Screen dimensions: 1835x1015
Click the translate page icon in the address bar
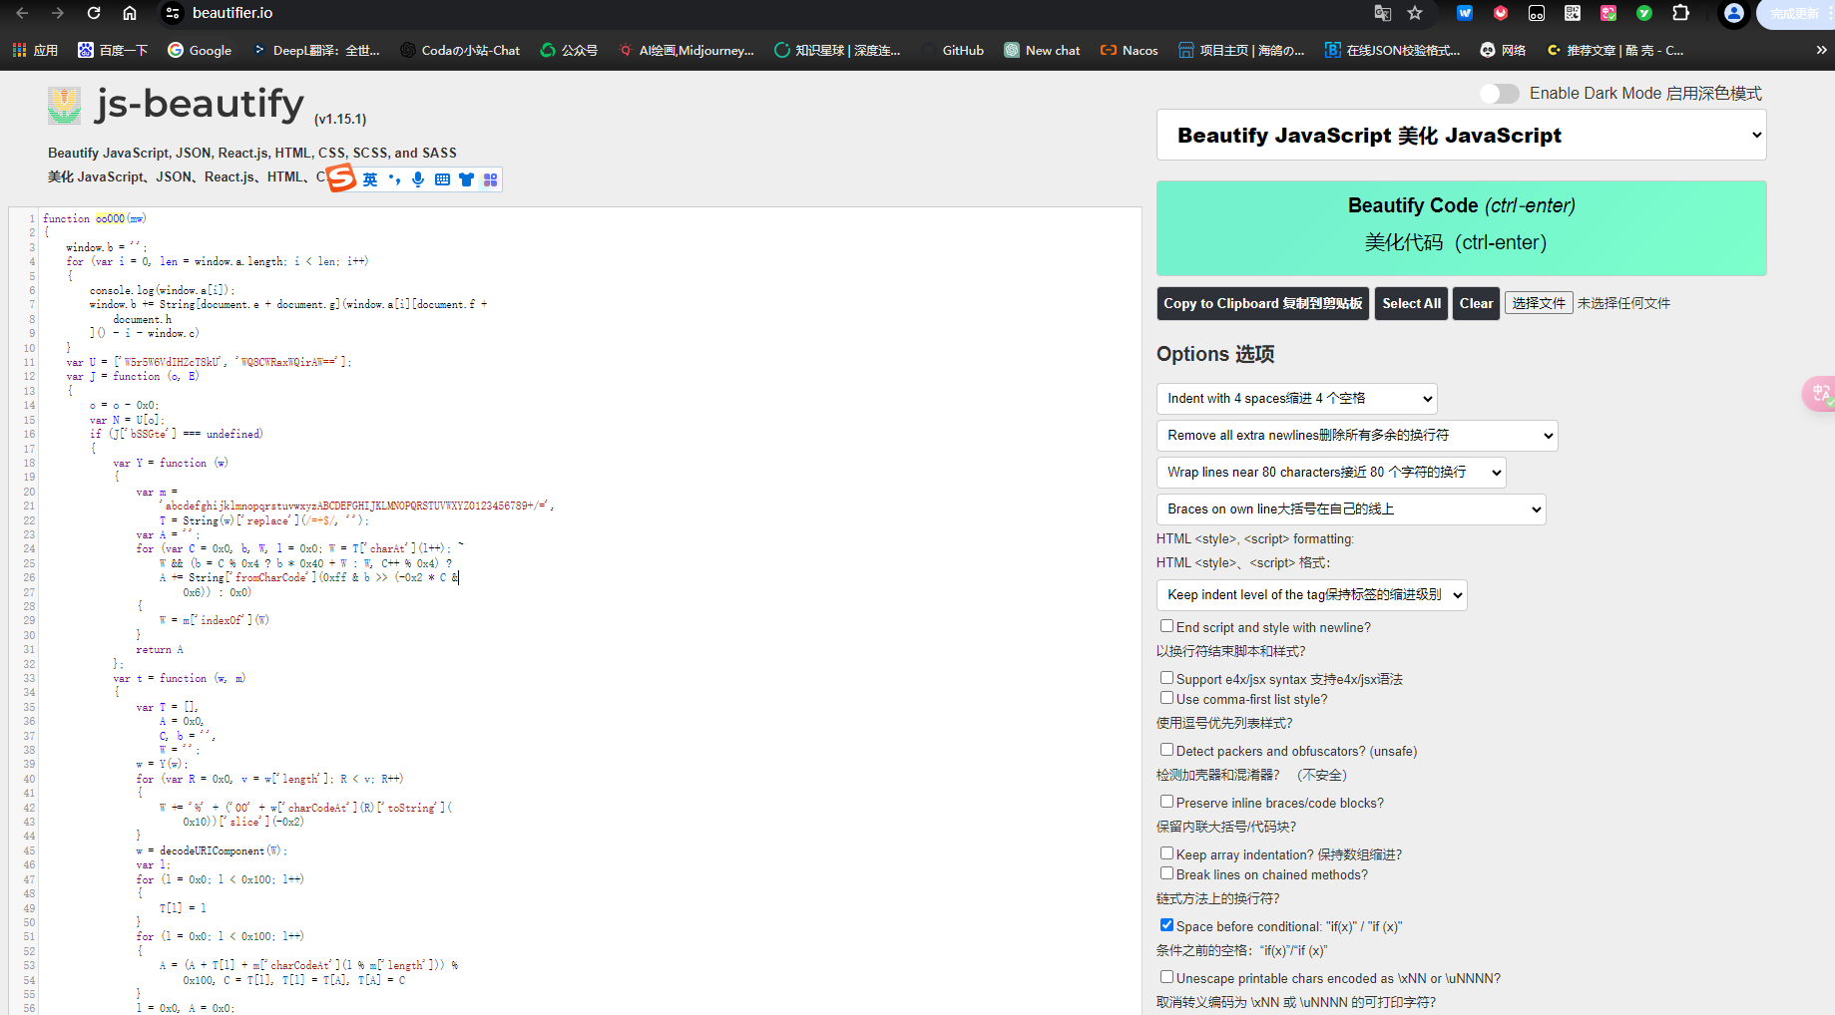(1383, 13)
